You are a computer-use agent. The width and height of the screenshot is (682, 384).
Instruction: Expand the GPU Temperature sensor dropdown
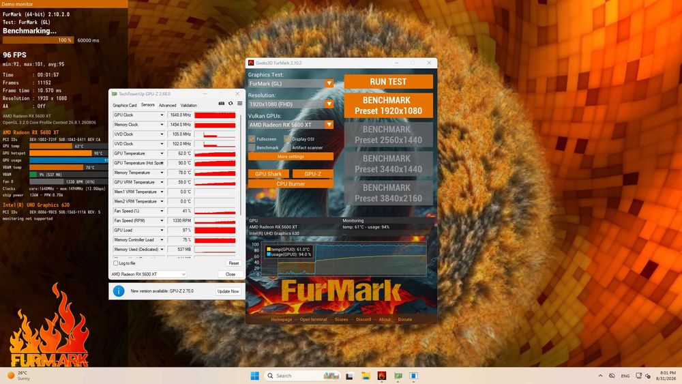(x=162, y=153)
